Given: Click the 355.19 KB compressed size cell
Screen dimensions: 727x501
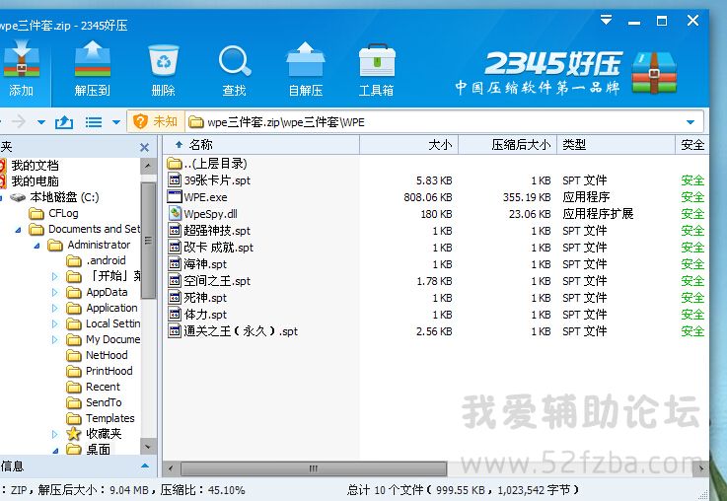Looking at the screenshot, I should pos(527,197).
